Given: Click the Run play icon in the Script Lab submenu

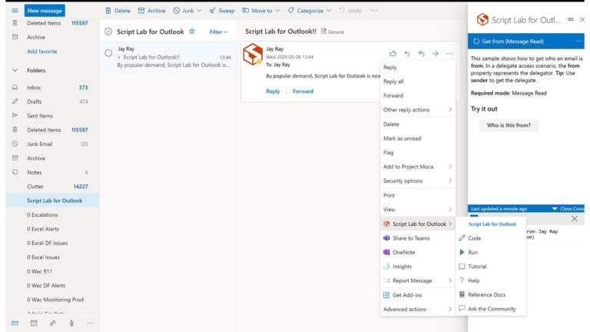Looking at the screenshot, I should [x=462, y=252].
